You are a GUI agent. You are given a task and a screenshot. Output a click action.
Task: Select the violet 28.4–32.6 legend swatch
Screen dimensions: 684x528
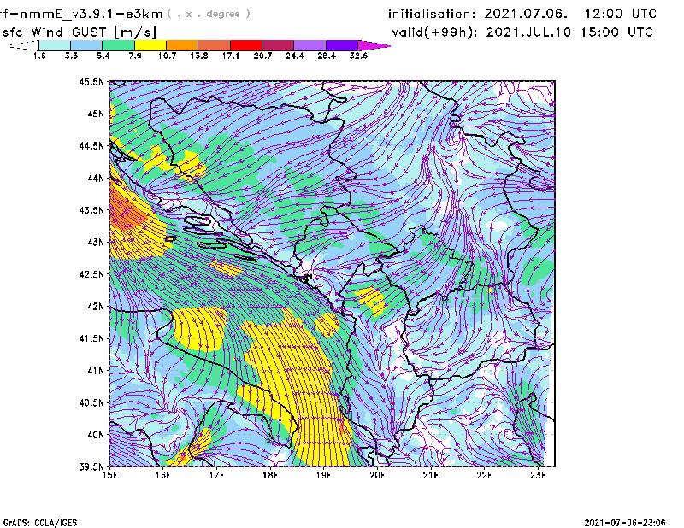click(x=342, y=45)
